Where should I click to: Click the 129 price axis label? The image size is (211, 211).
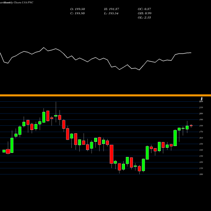(201, 162)
